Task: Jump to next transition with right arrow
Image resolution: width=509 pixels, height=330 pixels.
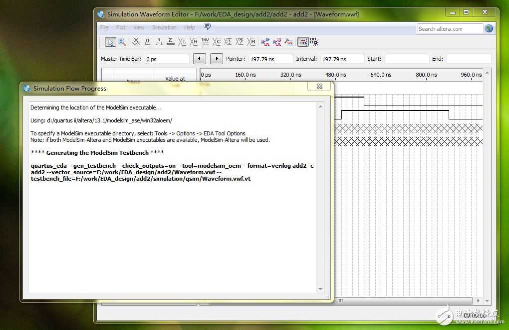Action: (x=217, y=59)
